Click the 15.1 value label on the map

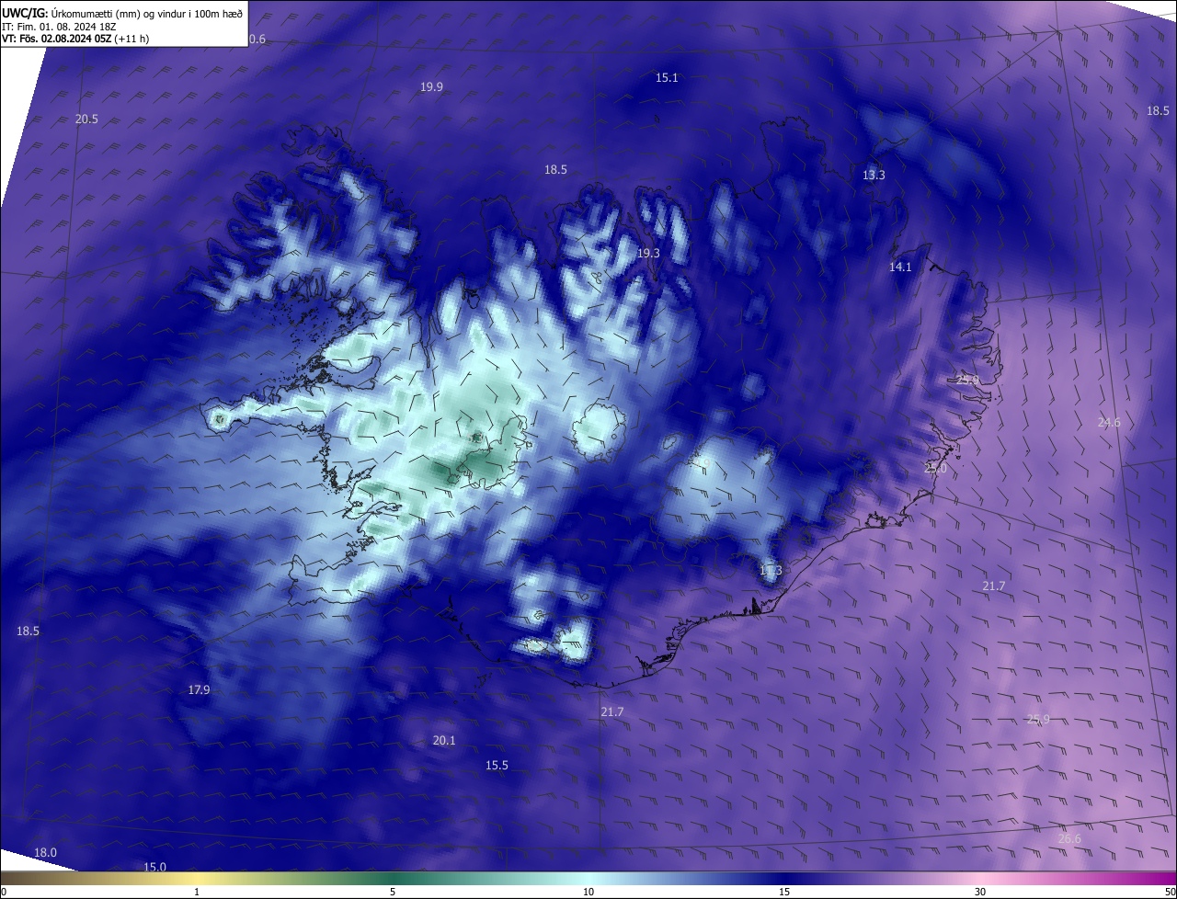(667, 77)
